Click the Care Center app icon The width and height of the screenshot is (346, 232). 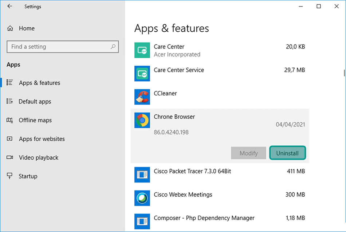coord(142,50)
